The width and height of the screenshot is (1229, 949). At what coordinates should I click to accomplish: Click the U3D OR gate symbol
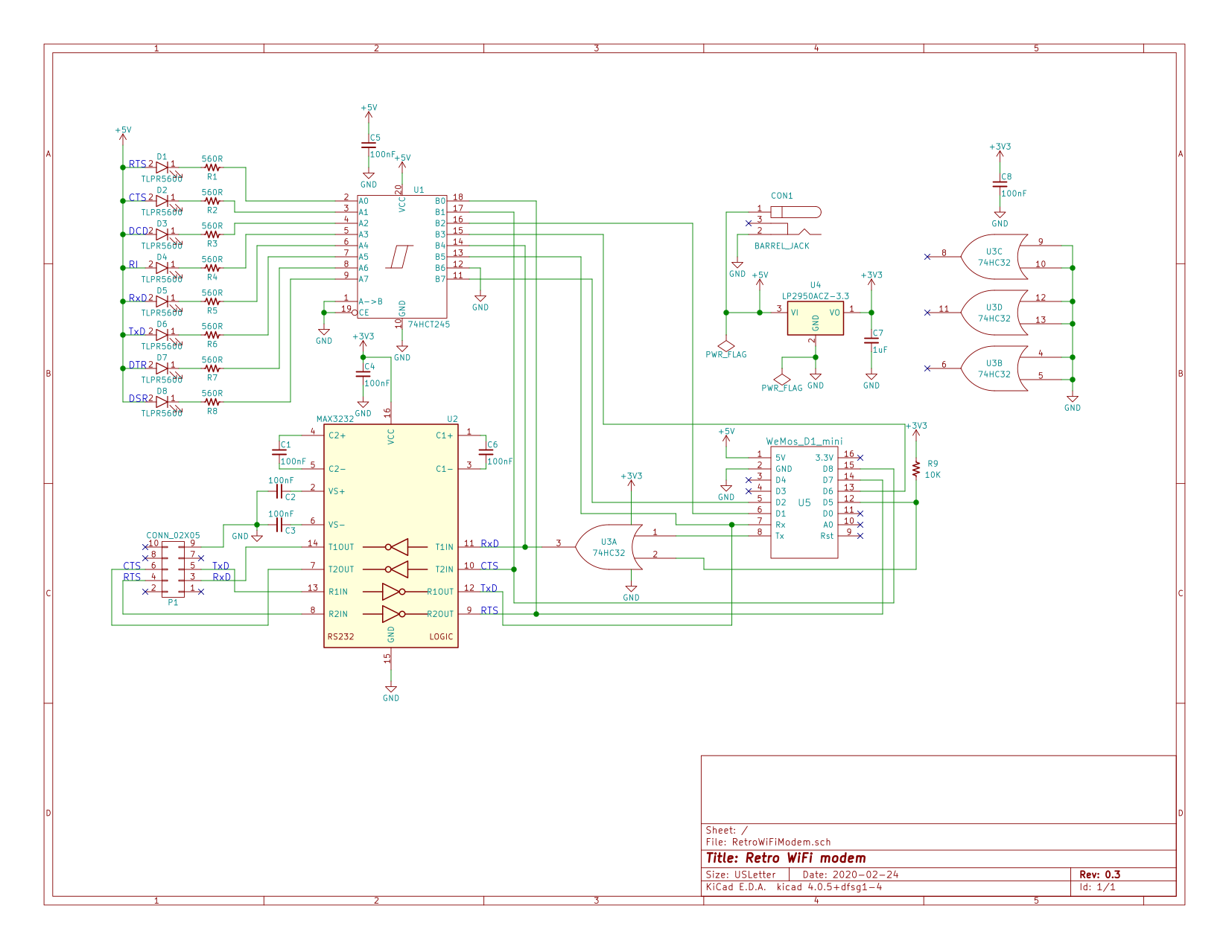point(994,313)
